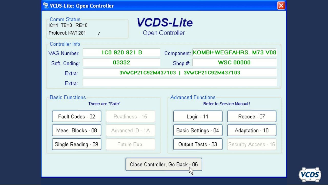Click the greyed Advanced ID - 1A button
The width and height of the screenshot is (328, 185).
[x=130, y=131]
